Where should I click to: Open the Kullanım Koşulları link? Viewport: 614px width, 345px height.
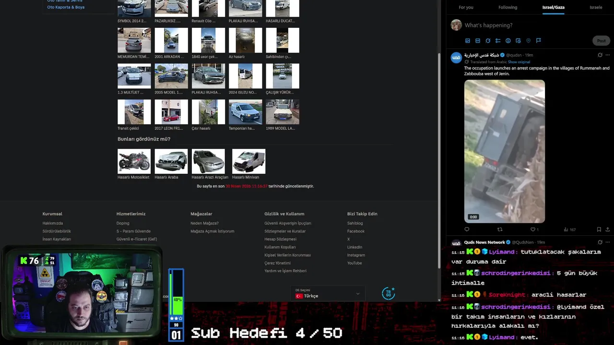[x=280, y=247]
